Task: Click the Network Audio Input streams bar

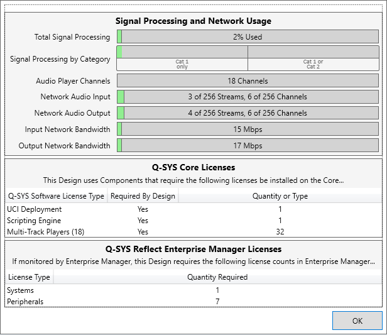Action: click(248, 97)
